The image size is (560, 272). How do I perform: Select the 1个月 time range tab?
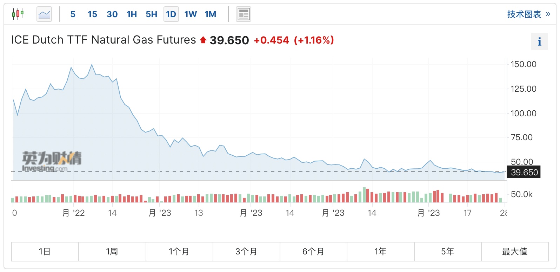179,252
